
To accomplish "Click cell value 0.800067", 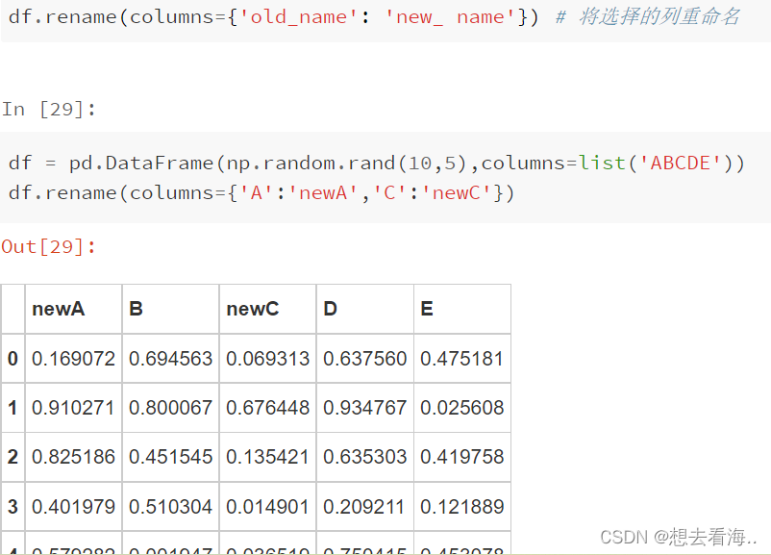I will coord(170,408).
